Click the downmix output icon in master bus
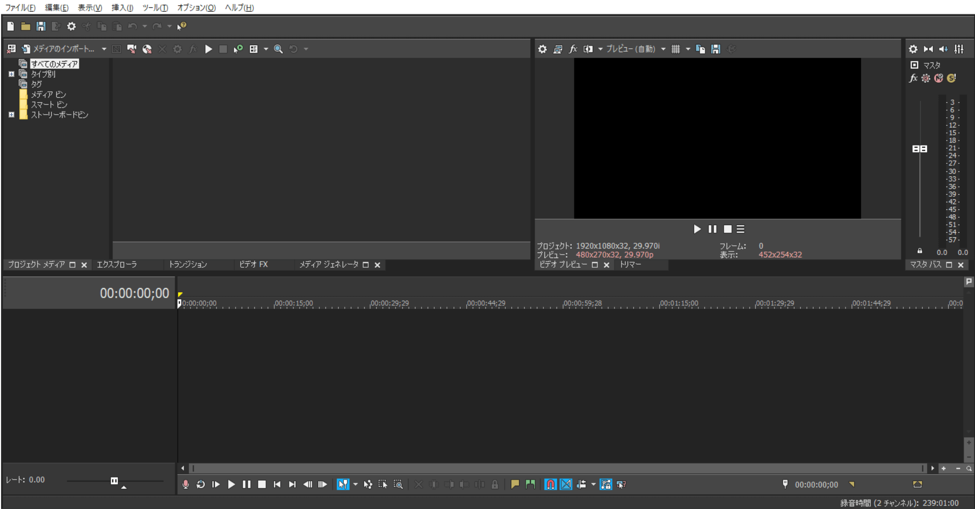The height and width of the screenshot is (509, 975). tap(928, 49)
